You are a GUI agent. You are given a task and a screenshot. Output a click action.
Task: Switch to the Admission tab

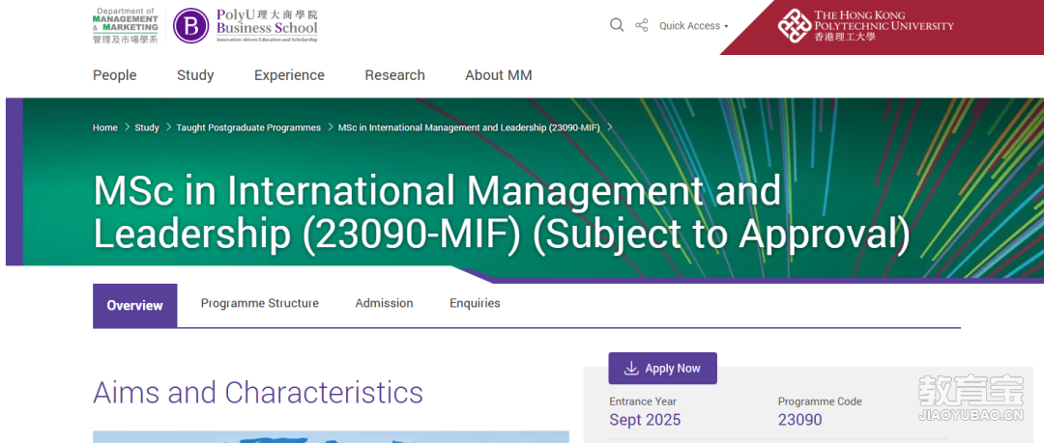point(384,303)
